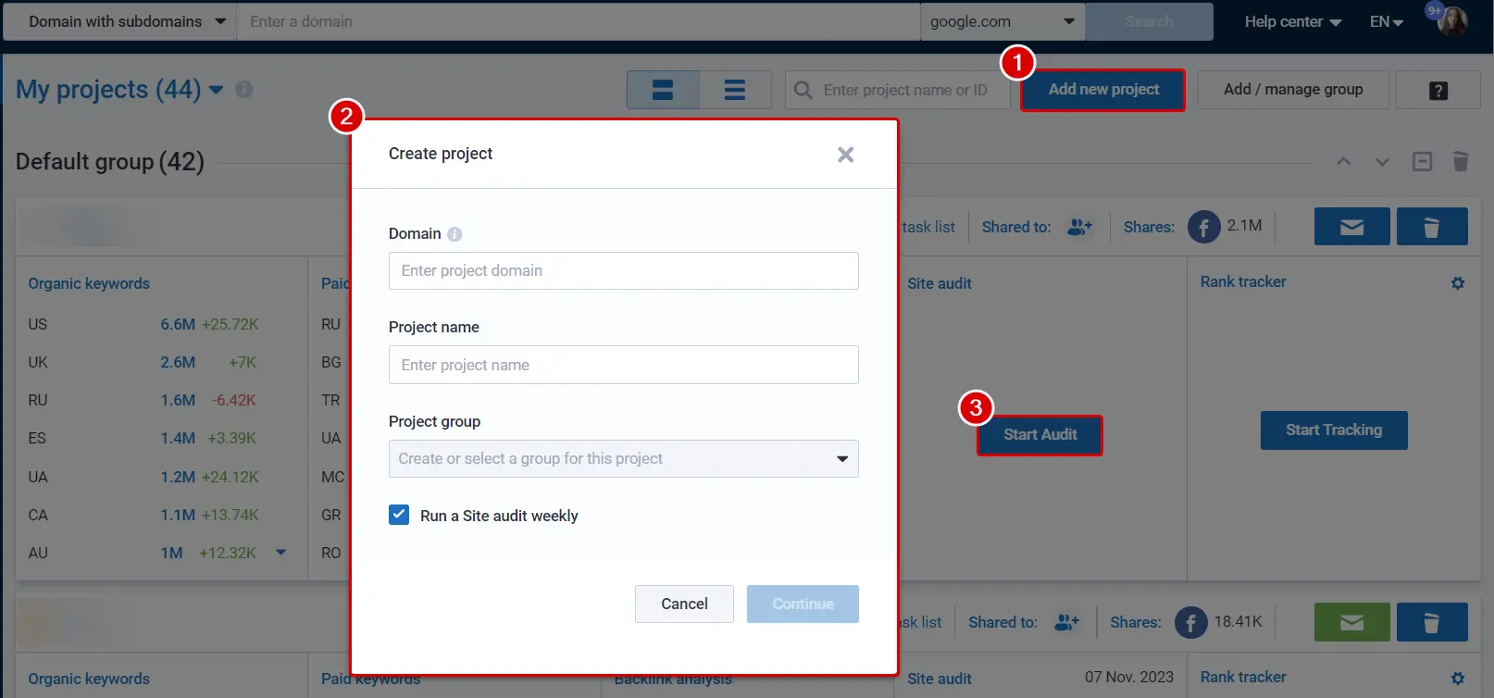1494x698 pixels.
Task: Switch to list view layout icon
Action: point(735,90)
